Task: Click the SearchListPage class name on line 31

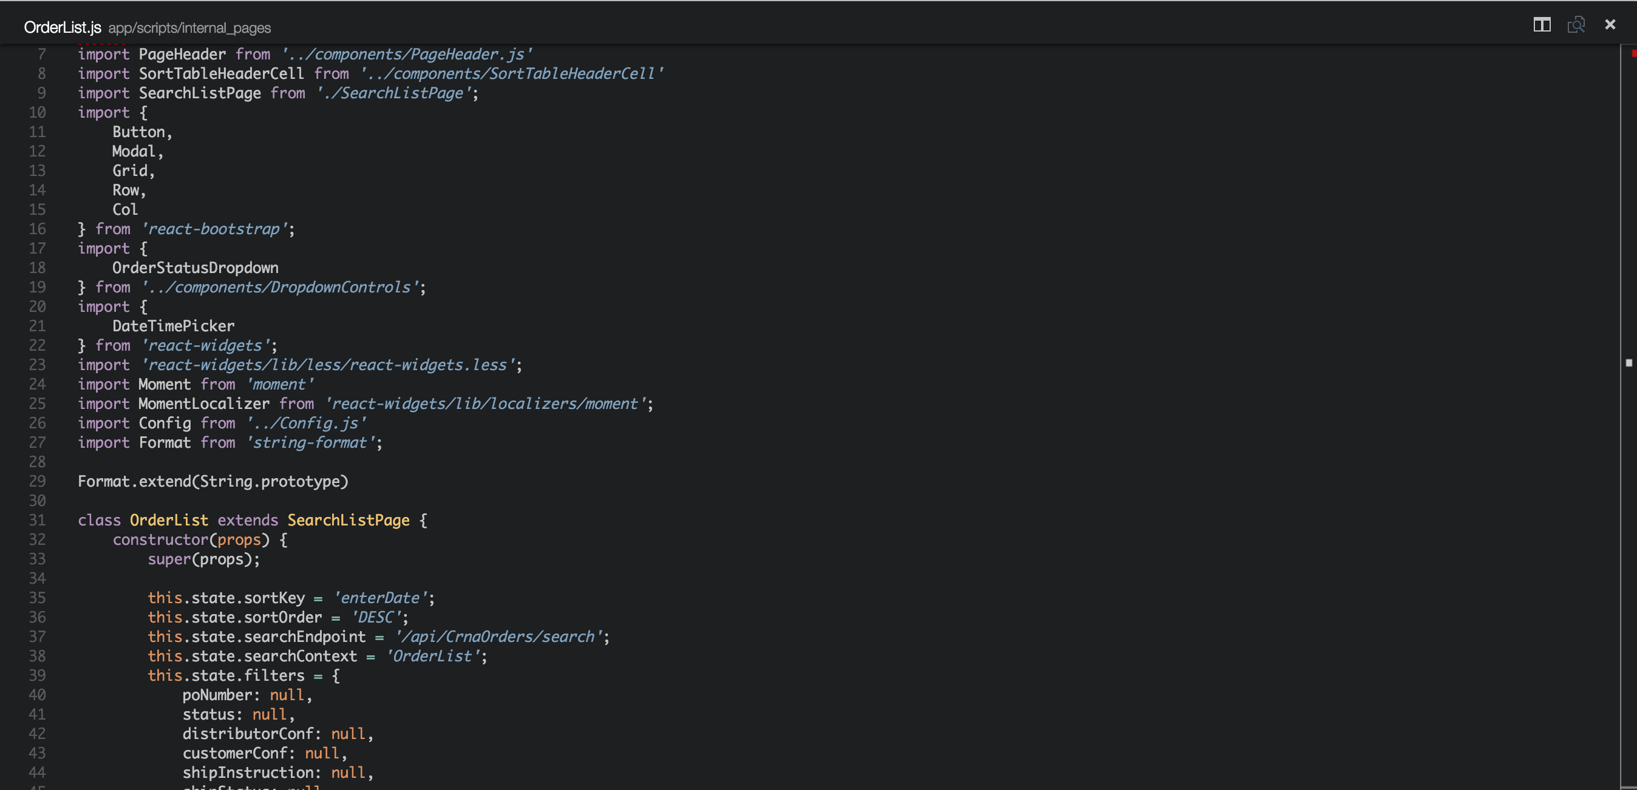Action: pyautogui.click(x=349, y=520)
